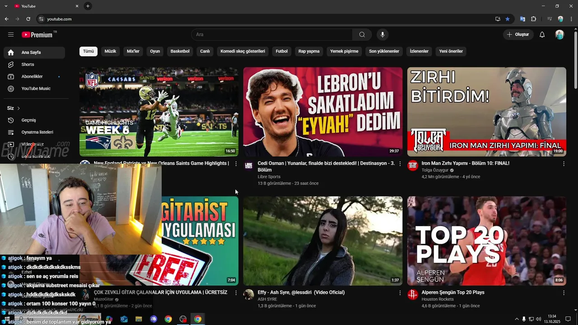
Task: Click the Libre Sports channel avatar
Action: pyautogui.click(x=249, y=166)
